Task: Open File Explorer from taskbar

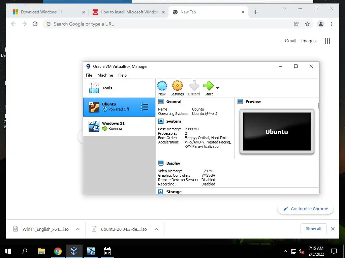Action: (41, 251)
